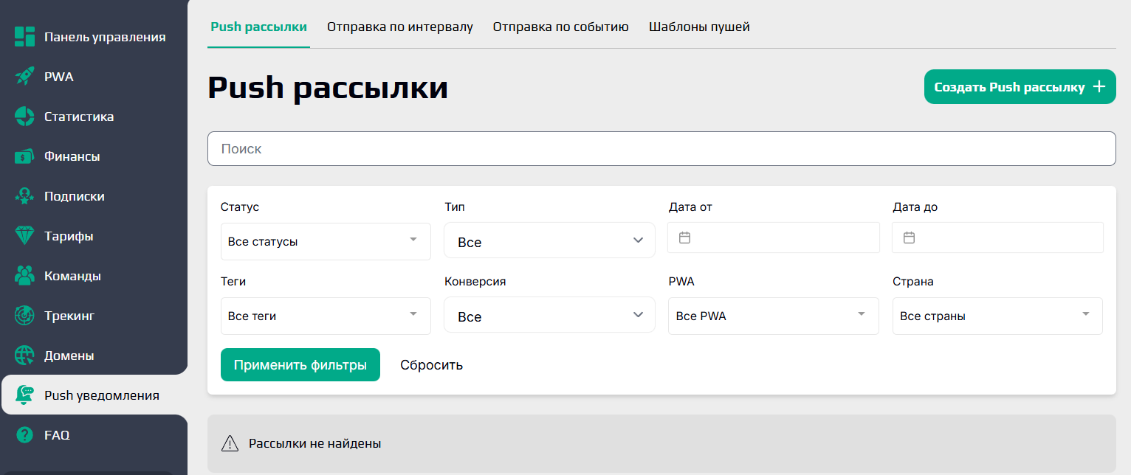Open the Финансы money icon
Screen dimensions: 1131x475
point(23,156)
